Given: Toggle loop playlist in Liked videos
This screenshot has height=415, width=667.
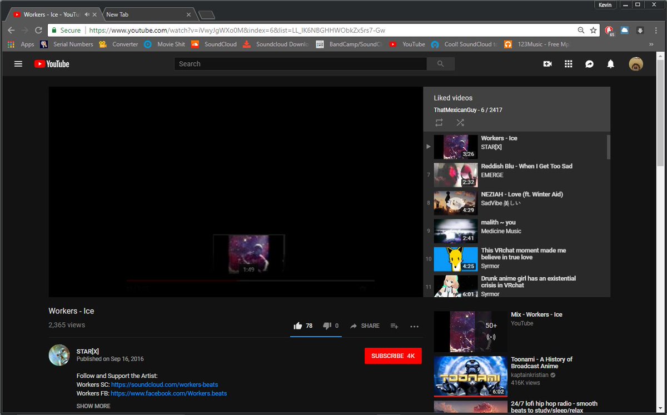Looking at the screenshot, I should 439,122.
